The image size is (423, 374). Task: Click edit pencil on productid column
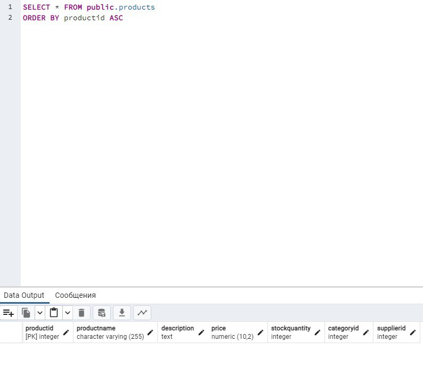click(x=66, y=332)
